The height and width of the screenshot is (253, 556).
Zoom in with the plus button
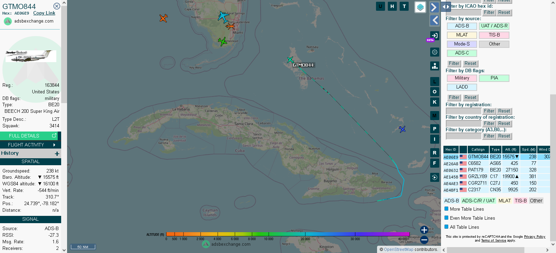pyautogui.click(x=424, y=230)
